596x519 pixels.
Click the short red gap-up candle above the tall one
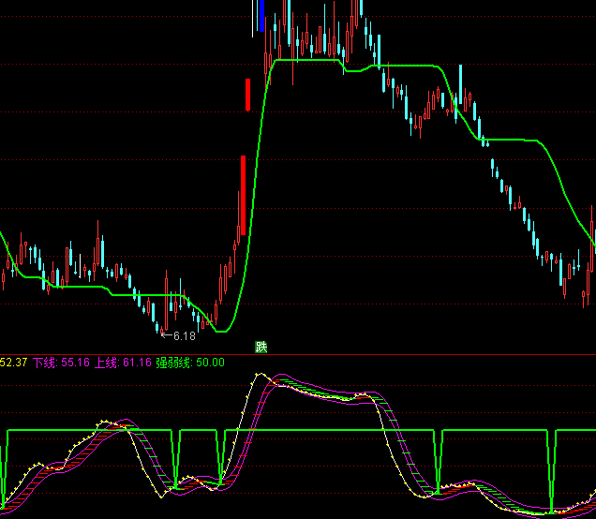(248, 95)
